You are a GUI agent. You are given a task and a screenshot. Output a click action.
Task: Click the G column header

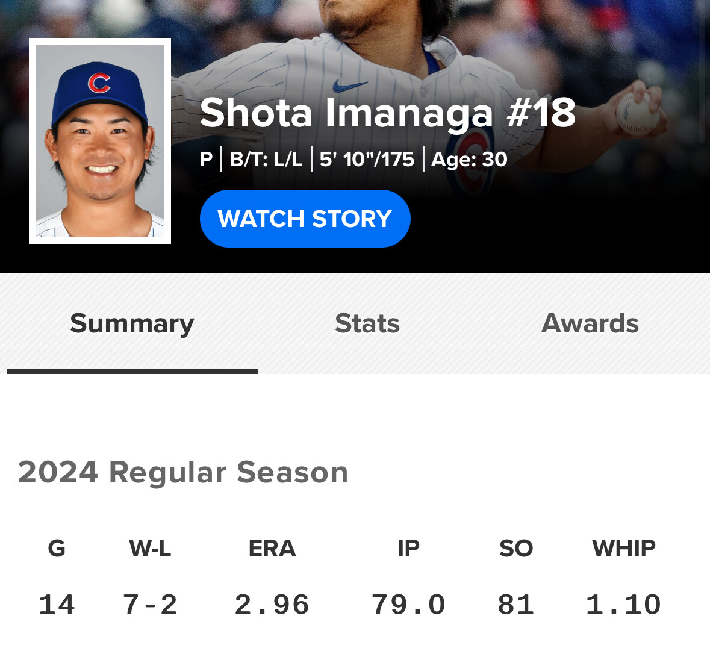(x=57, y=549)
